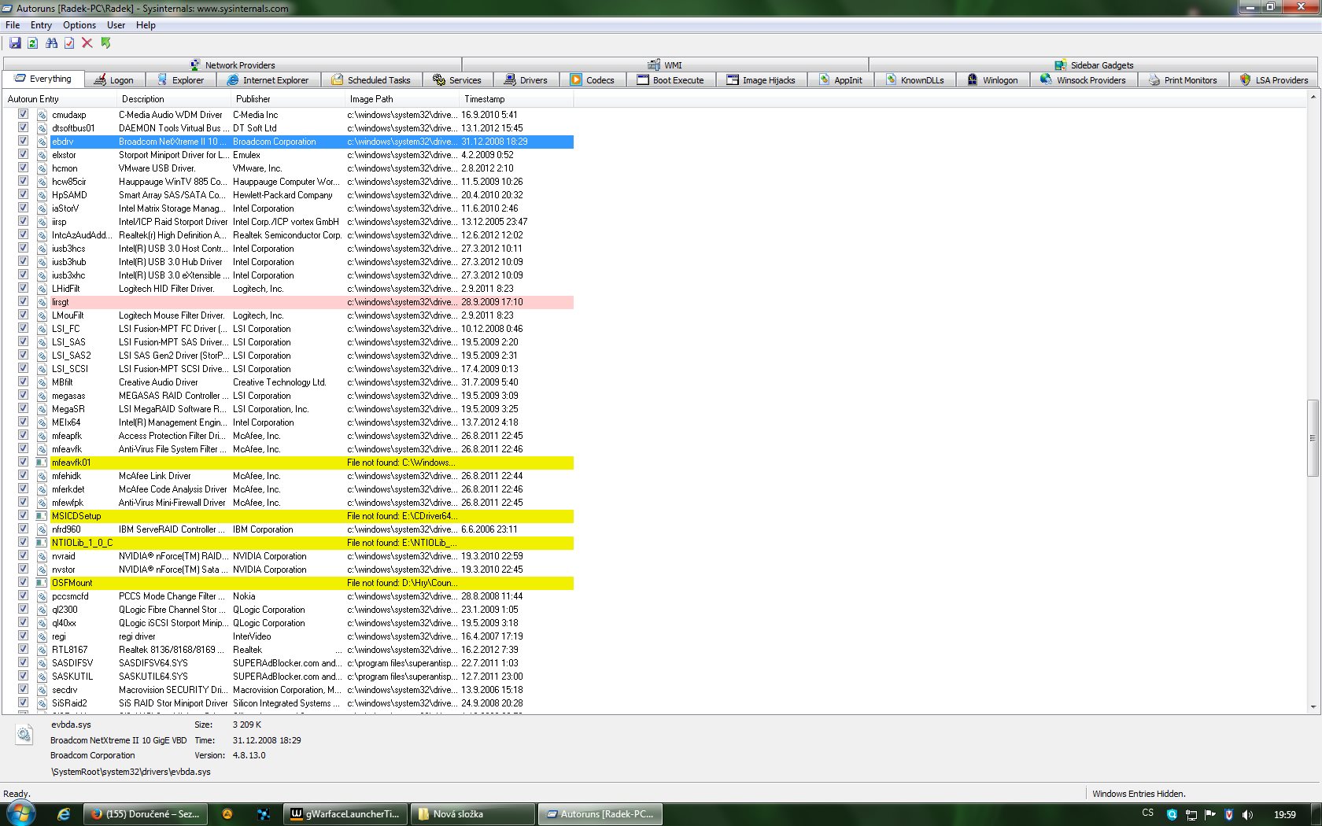Click the 'QLogic Fibre Channel Stor...' description
1322x826 pixels.
click(172, 610)
